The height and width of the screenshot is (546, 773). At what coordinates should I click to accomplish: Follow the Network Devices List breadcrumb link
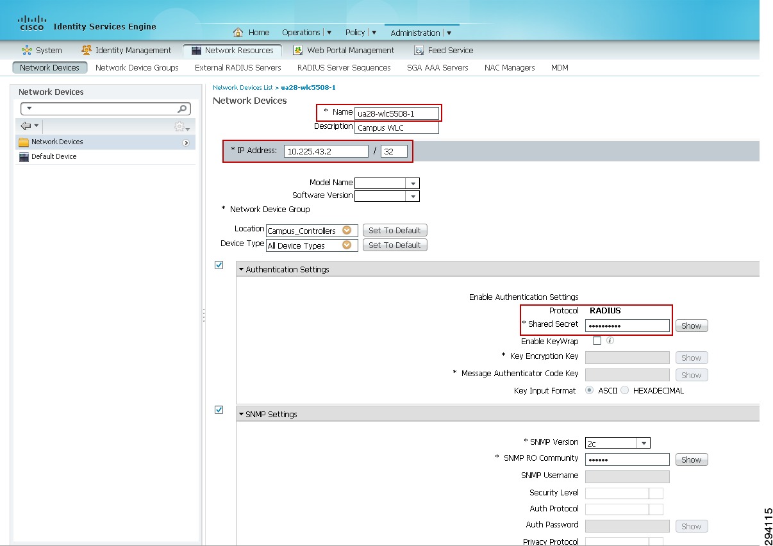pos(242,87)
